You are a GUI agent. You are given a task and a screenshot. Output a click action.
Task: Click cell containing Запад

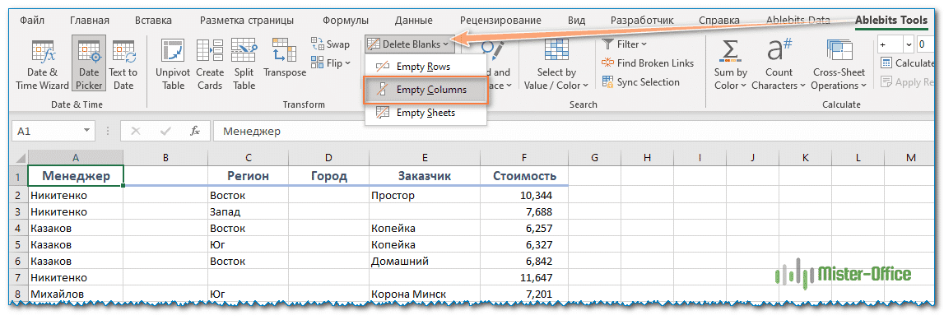pyautogui.click(x=248, y=211)
